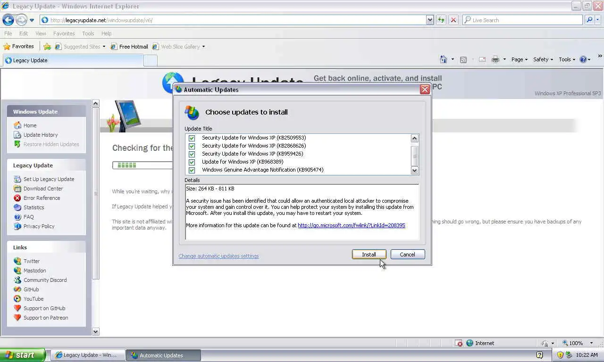Uncheck Update for Windows XP KB968389
The image size is (604, 362).
[192, 162]
